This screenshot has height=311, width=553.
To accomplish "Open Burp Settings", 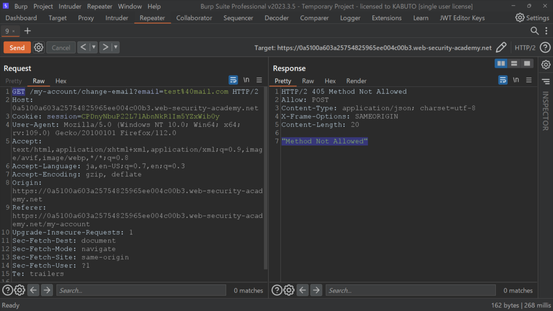I will (x=532, y=18).
